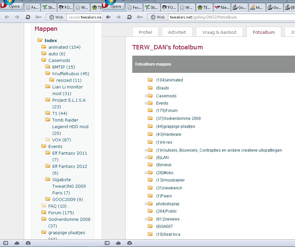The width and height of the screenshot is (295, 247).
Task: Reload the page in the right browser window
Action: coord(129,17)
